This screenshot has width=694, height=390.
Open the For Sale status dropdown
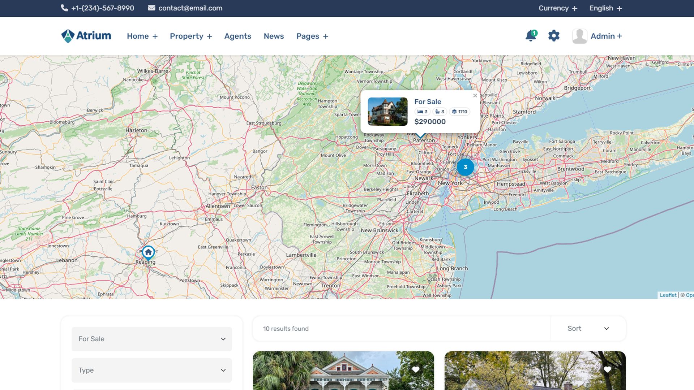click(x=152, y=339)
